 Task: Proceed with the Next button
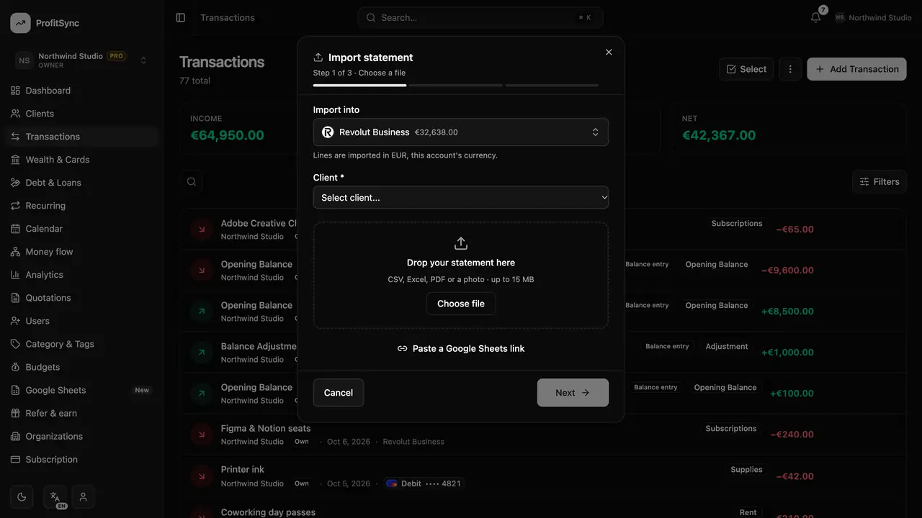[x=573, y=393]
